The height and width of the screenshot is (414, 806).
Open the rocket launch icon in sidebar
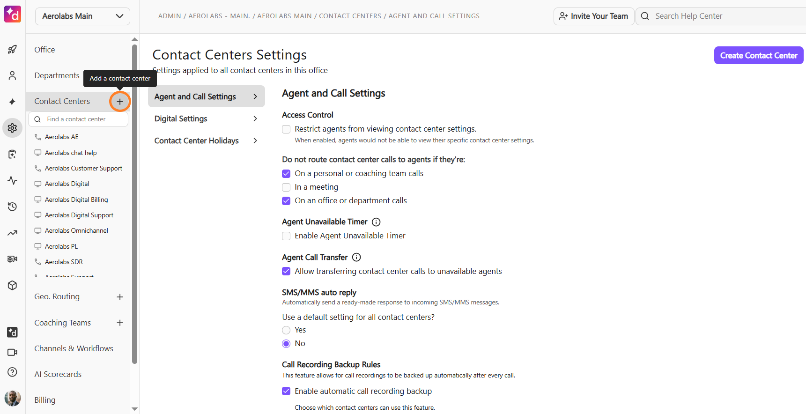13,49
